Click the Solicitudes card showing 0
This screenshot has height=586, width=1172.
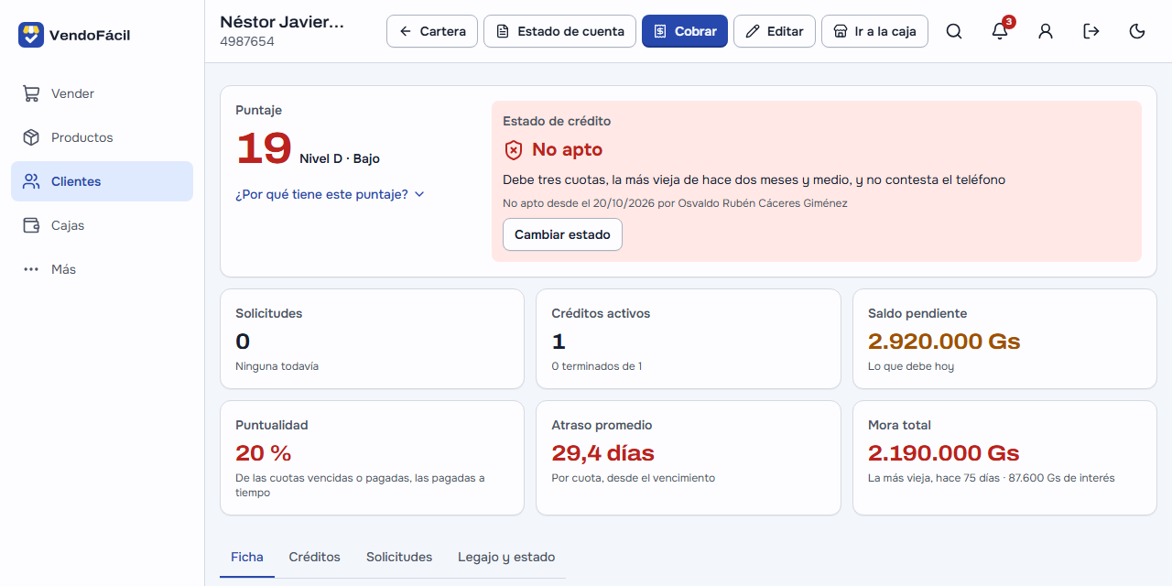[372, 339]
